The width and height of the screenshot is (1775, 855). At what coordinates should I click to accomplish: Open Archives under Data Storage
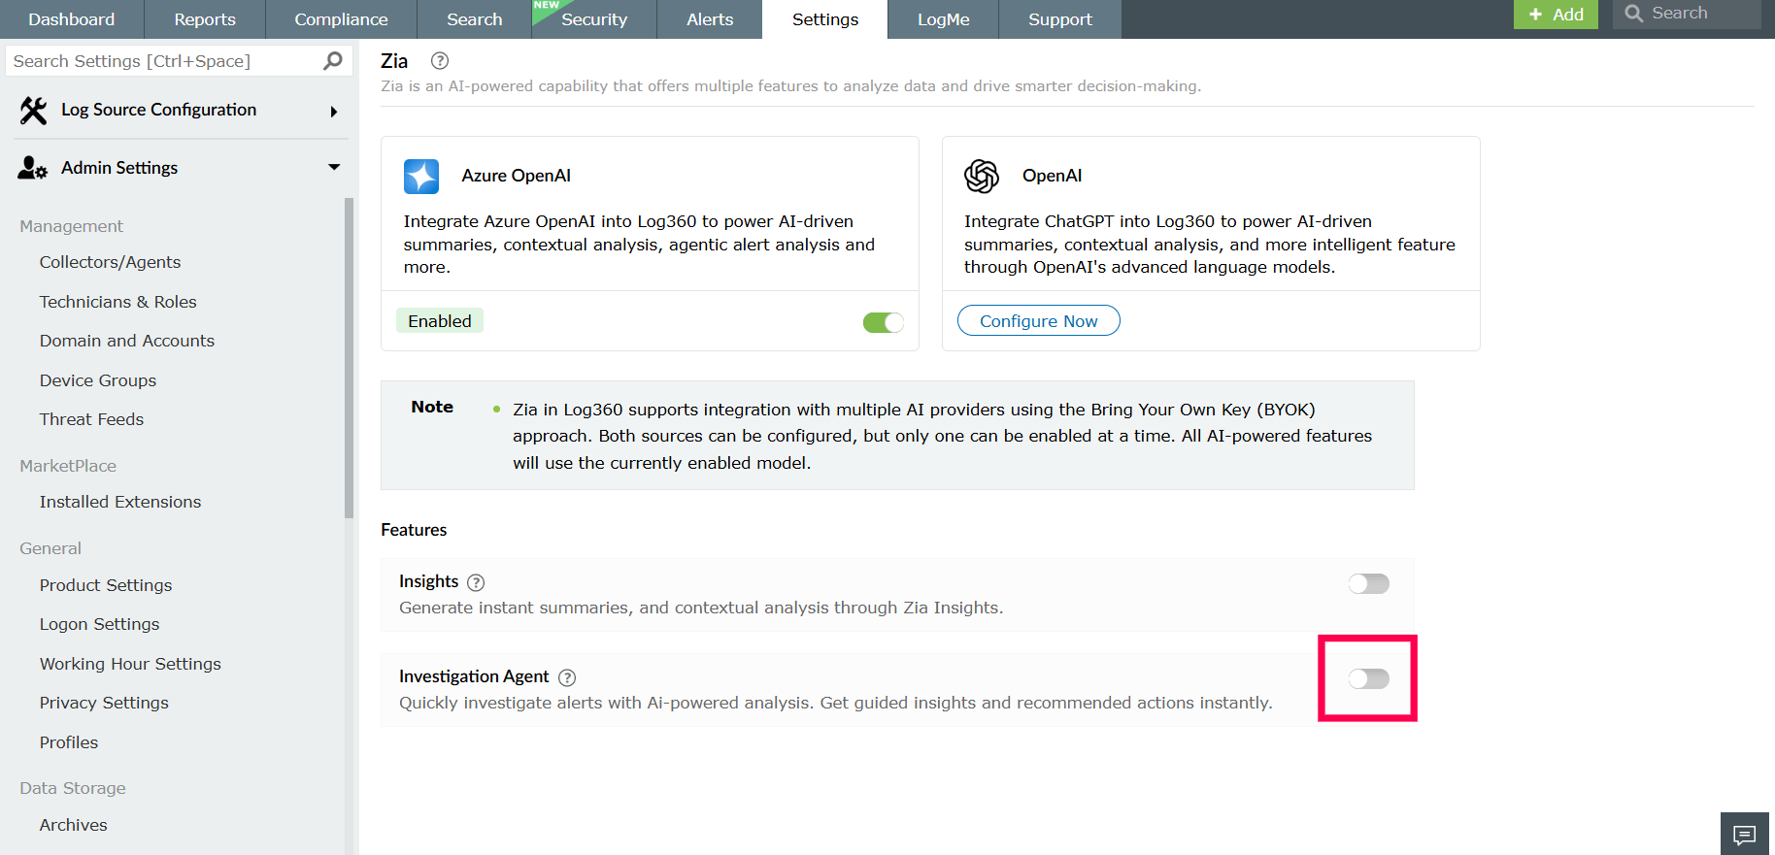[74, 825]
